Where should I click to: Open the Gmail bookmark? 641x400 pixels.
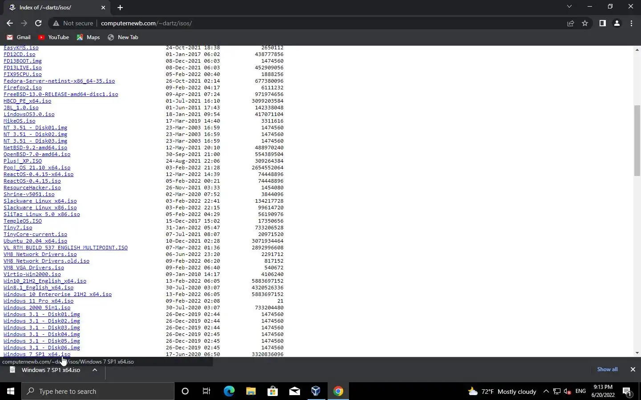coord(19,37)
